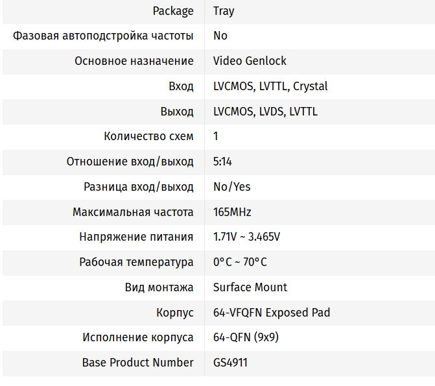Click the 64-VFQFN Exposed Pad value
This screenshot has width=435, height=386.
click(272, 313)
